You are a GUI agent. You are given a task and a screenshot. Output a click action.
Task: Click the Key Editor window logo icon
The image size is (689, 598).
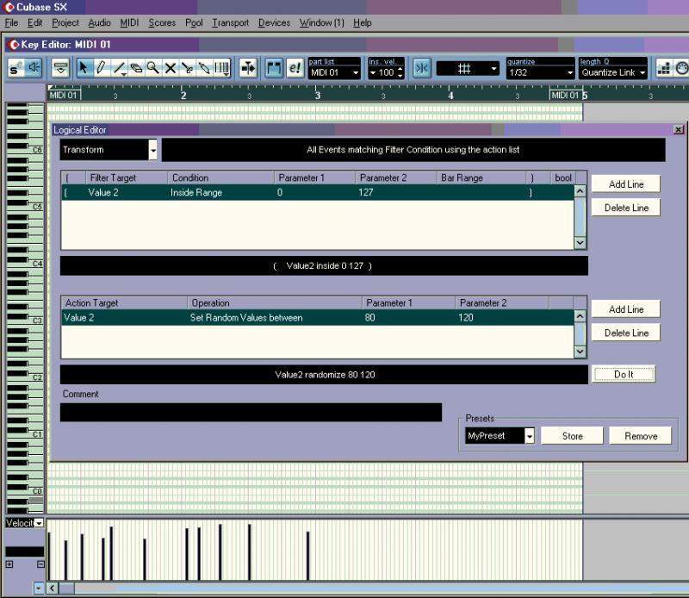pos(14,45)
